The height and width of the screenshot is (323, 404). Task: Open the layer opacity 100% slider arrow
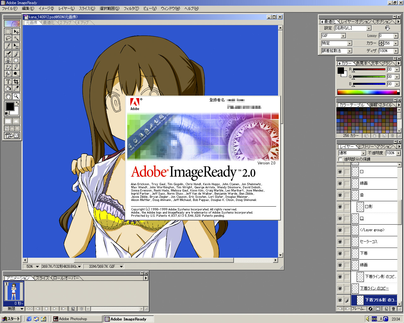398,153
